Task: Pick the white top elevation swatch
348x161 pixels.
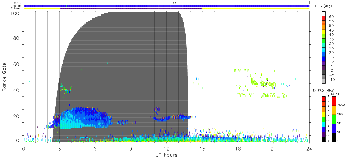Action: coord(324,14)
